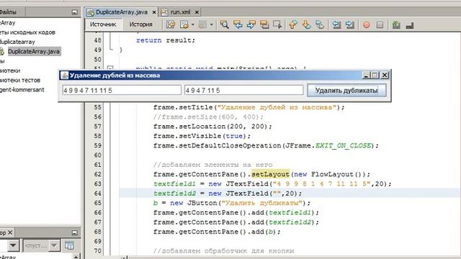Click the Comment lines icon
Image resolution: width=461 pixels, height=259 pixels.
pos(396,24)
